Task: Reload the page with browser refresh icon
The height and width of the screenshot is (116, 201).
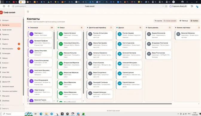Action: coord(9,6)
